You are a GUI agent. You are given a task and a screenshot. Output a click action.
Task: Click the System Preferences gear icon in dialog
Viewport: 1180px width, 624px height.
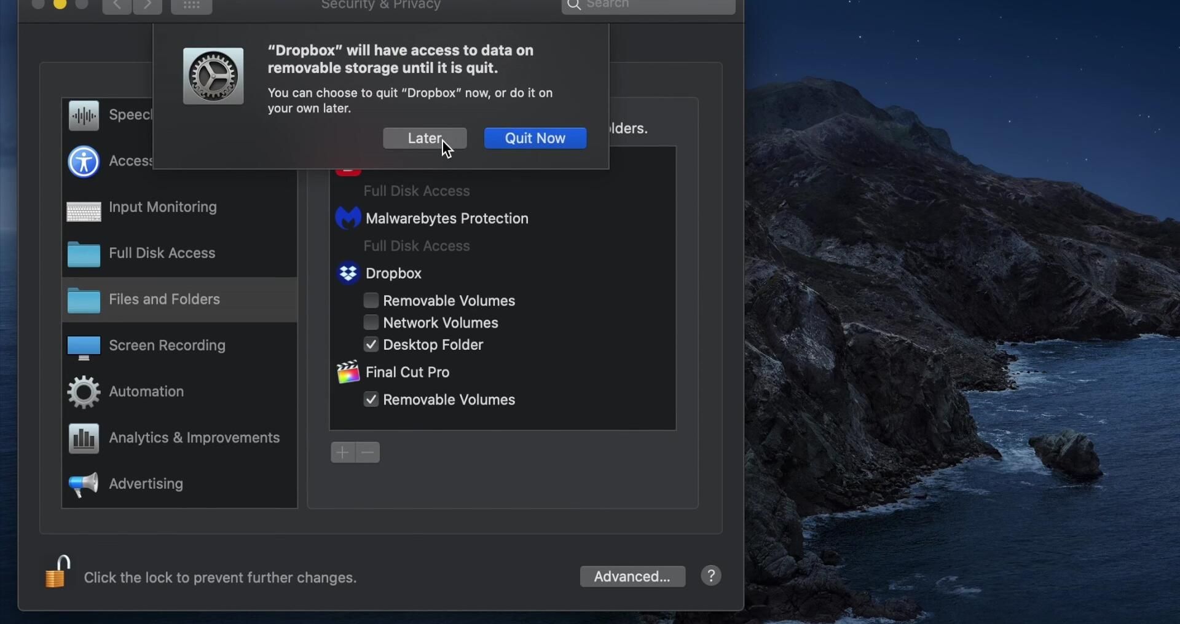(x=213, y=76)
